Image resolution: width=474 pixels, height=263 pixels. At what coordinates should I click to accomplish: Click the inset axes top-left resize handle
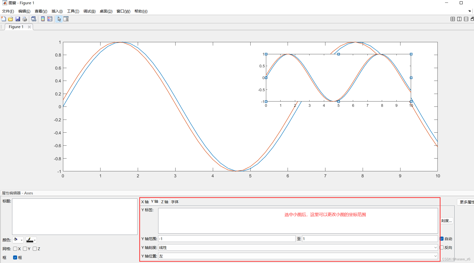point(266,54)
